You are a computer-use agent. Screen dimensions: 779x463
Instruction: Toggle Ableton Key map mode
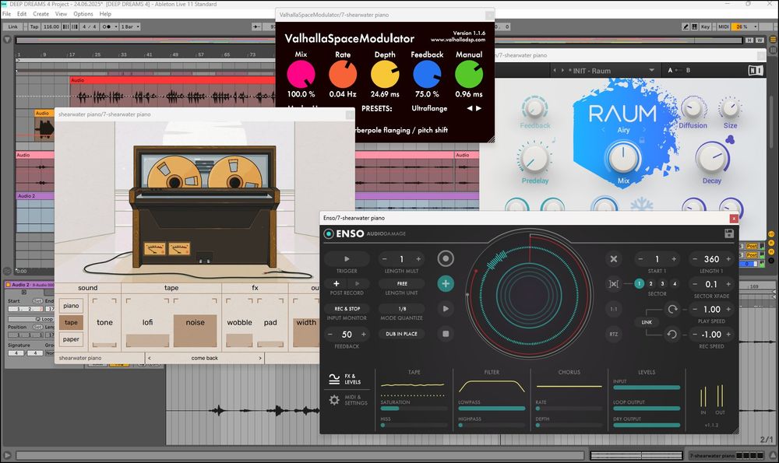pos(705,26)
